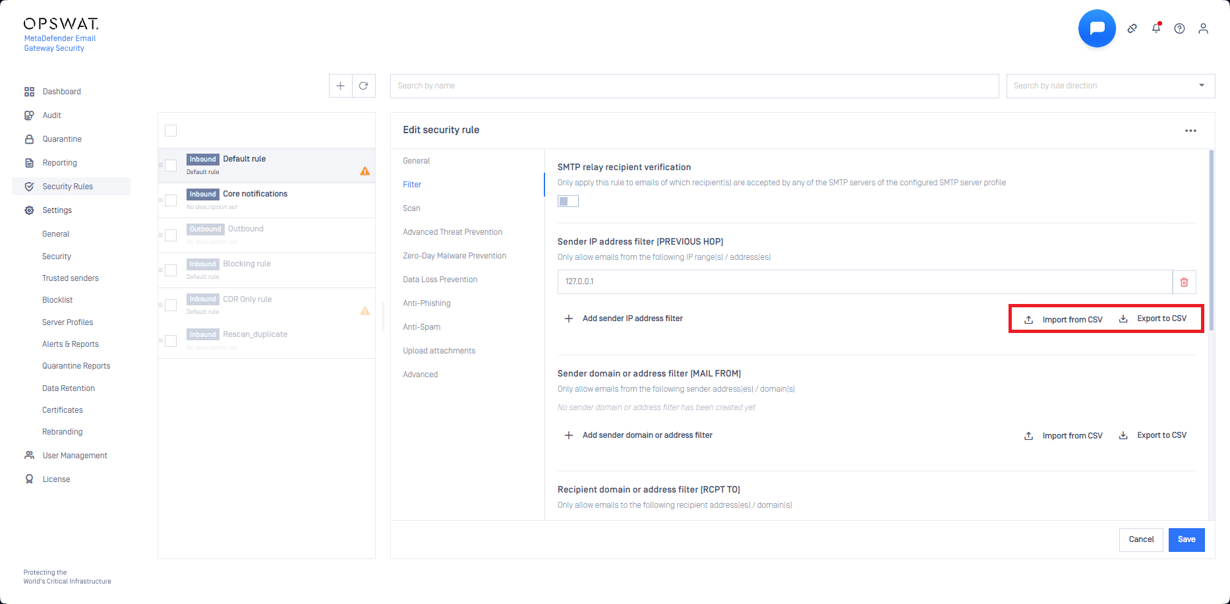Open the Search by rule direction dropdown
This screenshot has width=1230, height=604.
pyautogui.click(x=1110, y=86)
